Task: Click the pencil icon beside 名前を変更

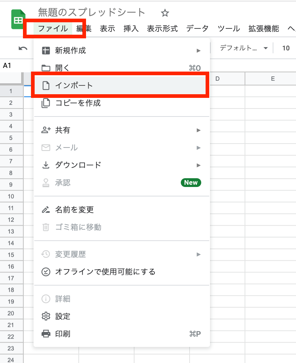Action: click(x=46, y=210)
